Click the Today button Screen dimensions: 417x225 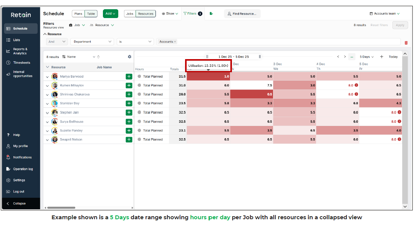point(393,56)
